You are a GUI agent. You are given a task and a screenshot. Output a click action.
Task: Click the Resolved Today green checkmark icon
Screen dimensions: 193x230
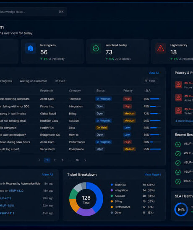click(x=96, y=48)
